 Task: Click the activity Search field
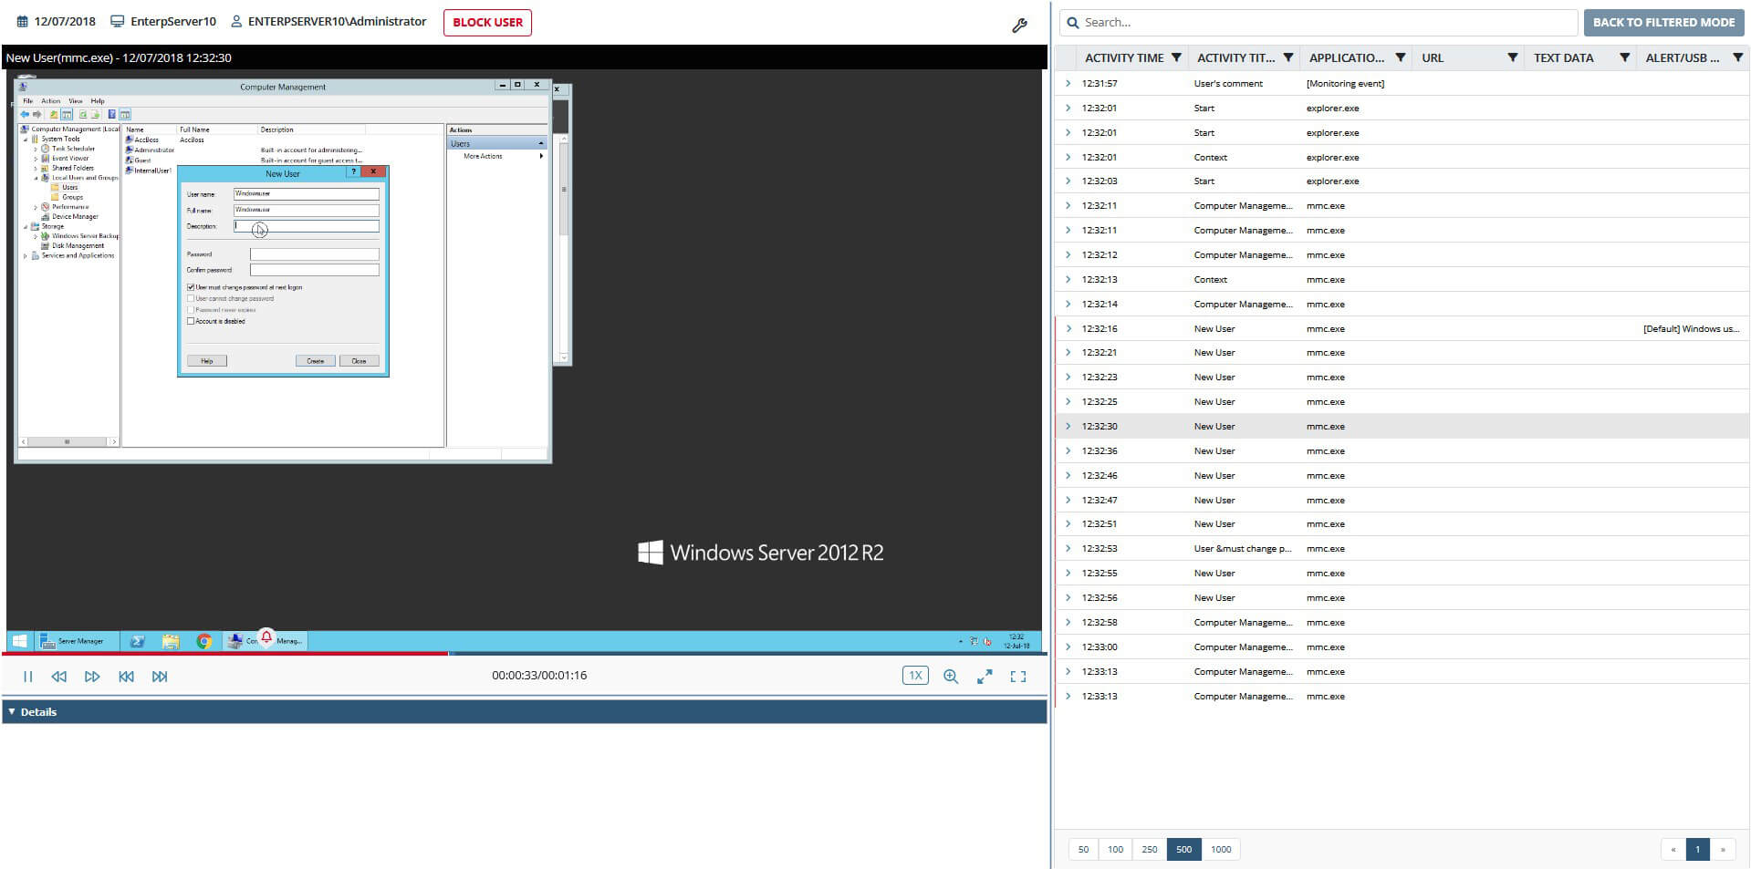tap(1318, 22)
